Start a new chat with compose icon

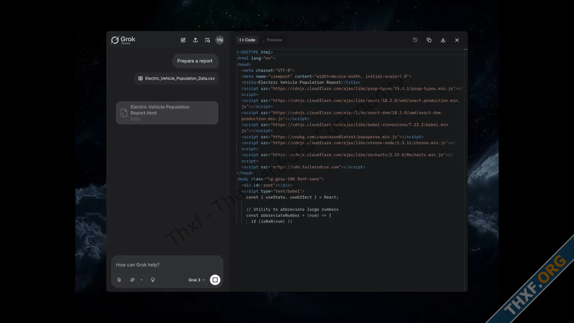coord(183,40)
